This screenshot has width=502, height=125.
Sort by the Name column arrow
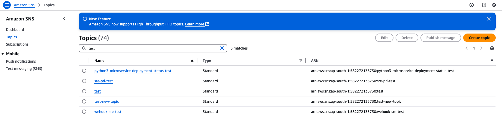tap(192, 61)
